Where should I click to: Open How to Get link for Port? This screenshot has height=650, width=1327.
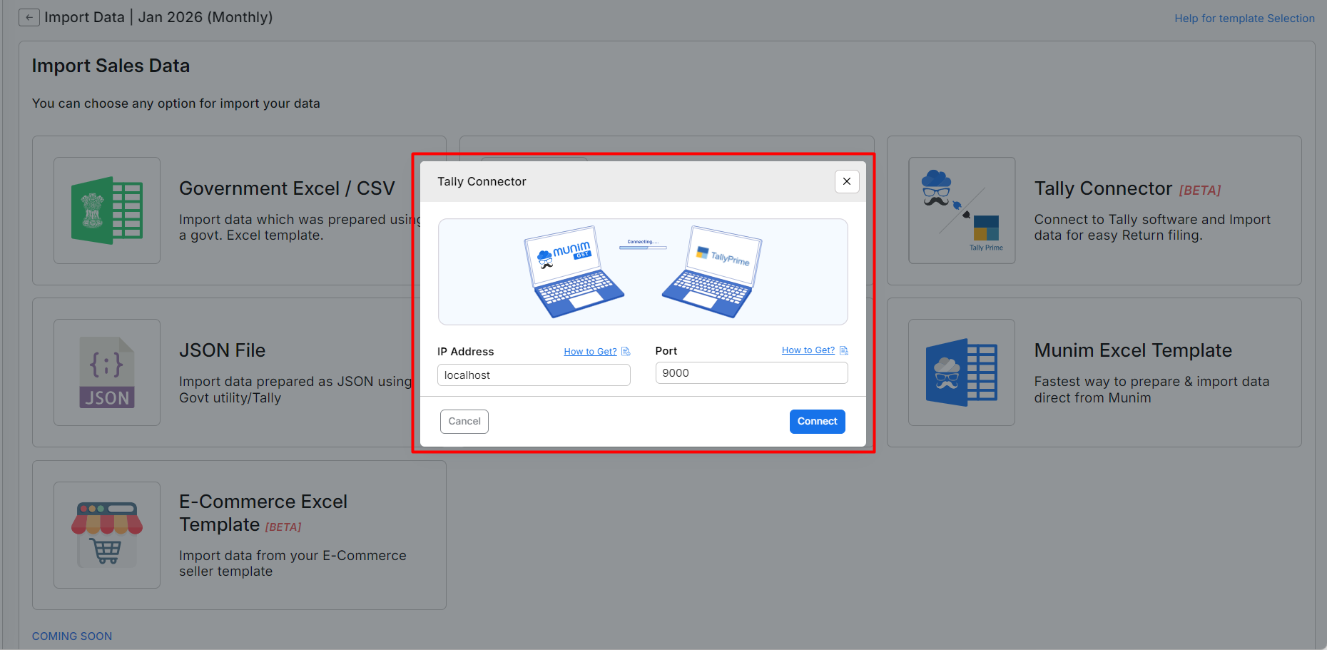point(808,350)
